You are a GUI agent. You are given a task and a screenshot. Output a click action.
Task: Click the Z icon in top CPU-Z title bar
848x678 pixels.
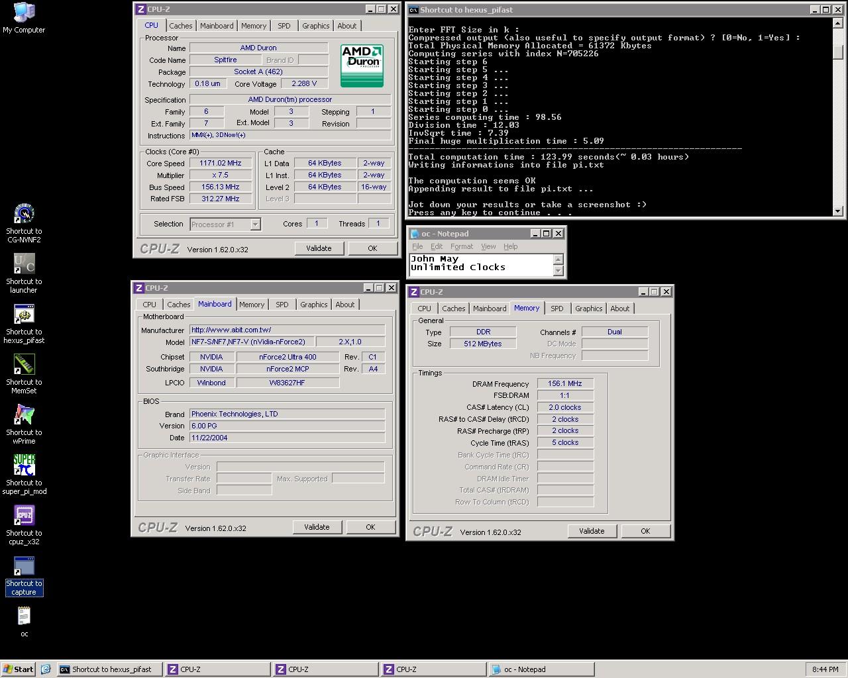click(x=140, y=9)
